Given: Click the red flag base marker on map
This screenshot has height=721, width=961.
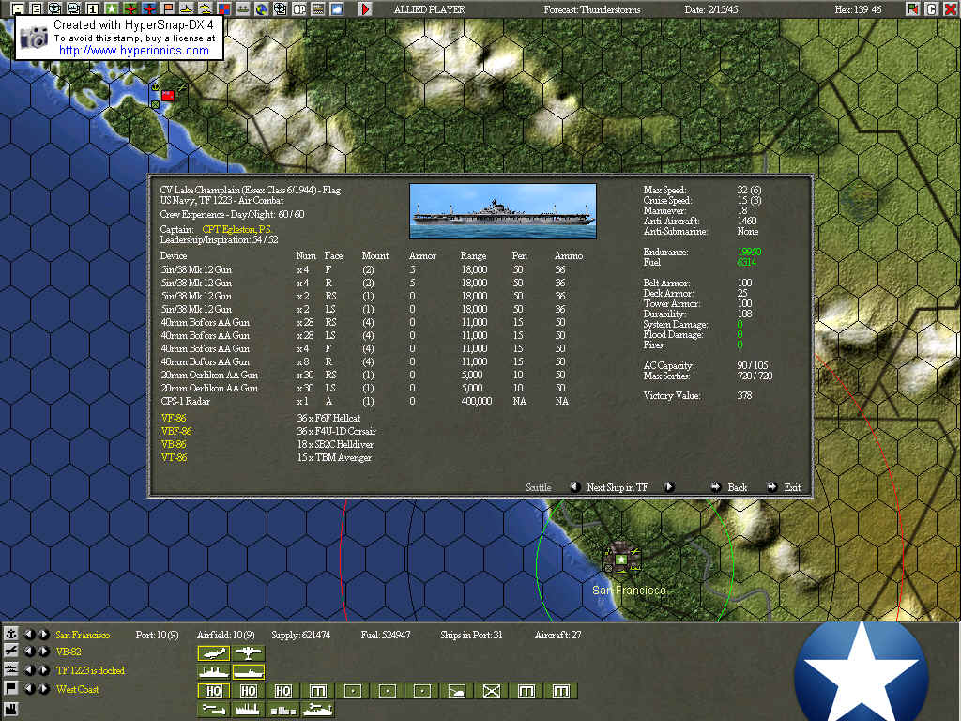Looking at the screenshot, I should coord(167,95).
